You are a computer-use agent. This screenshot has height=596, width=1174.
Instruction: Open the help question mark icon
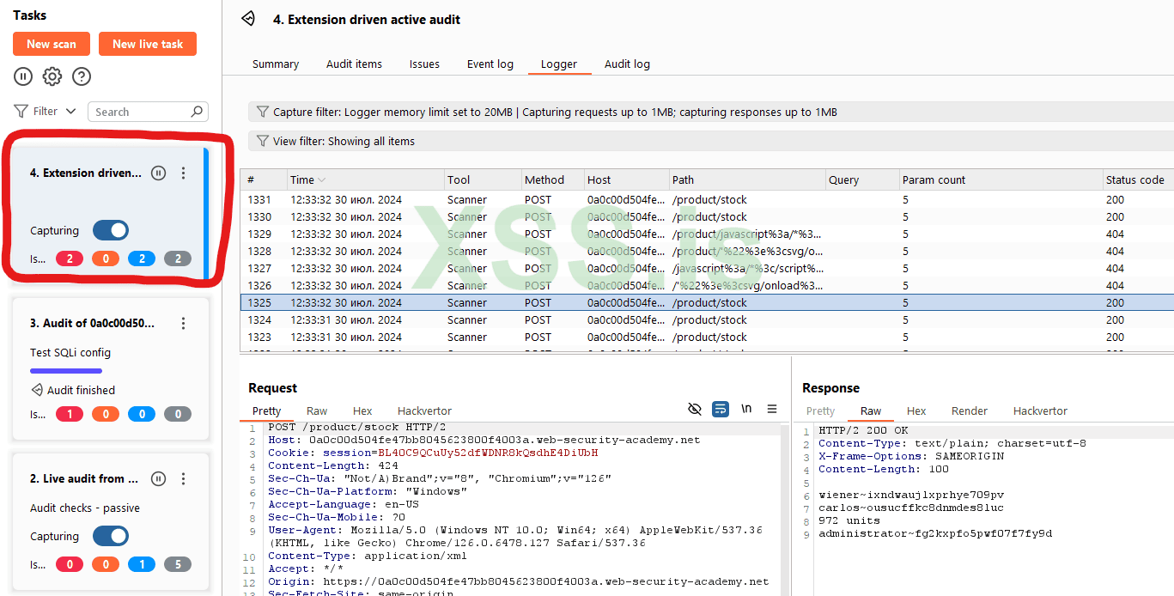coord(82,76)
